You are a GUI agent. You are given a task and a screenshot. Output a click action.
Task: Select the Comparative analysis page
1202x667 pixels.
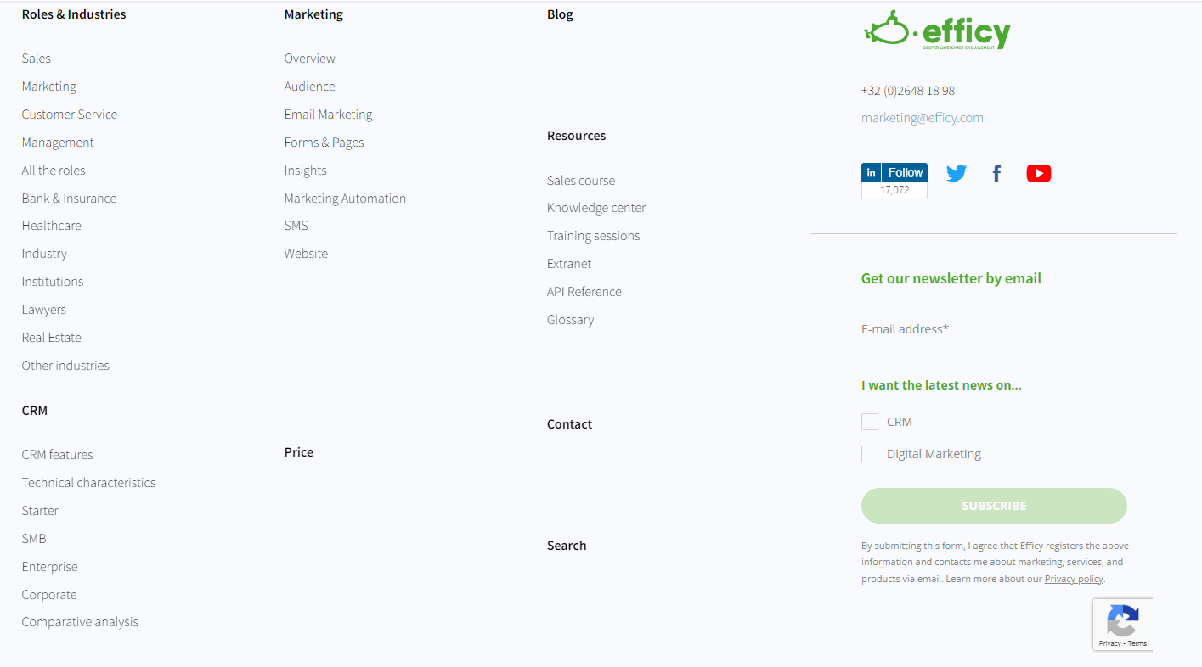tap(80, 621)
